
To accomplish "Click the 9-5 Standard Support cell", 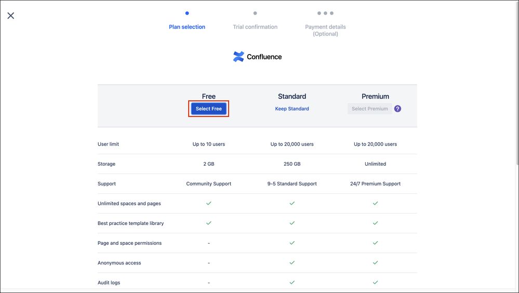I will point(292,184).
